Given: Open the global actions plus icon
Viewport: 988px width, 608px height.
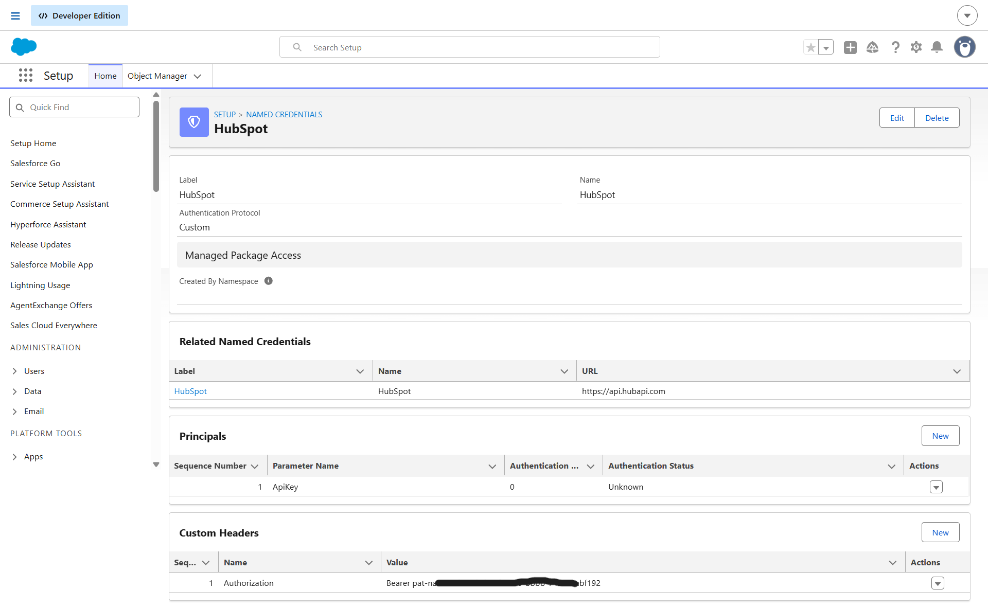Looking at the screenshot, I should pyautogui.click(x=850, y=47).
